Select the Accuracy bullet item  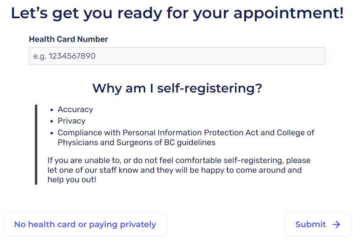click(x=75, y=109)
